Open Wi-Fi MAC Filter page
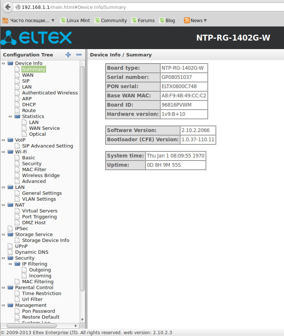Screen dimensions: 284x336 click(34, 169)
